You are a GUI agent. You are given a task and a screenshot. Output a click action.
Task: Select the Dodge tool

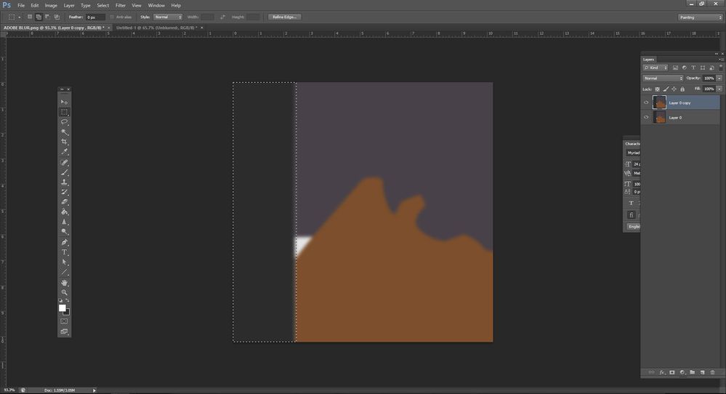click(65, 232)
